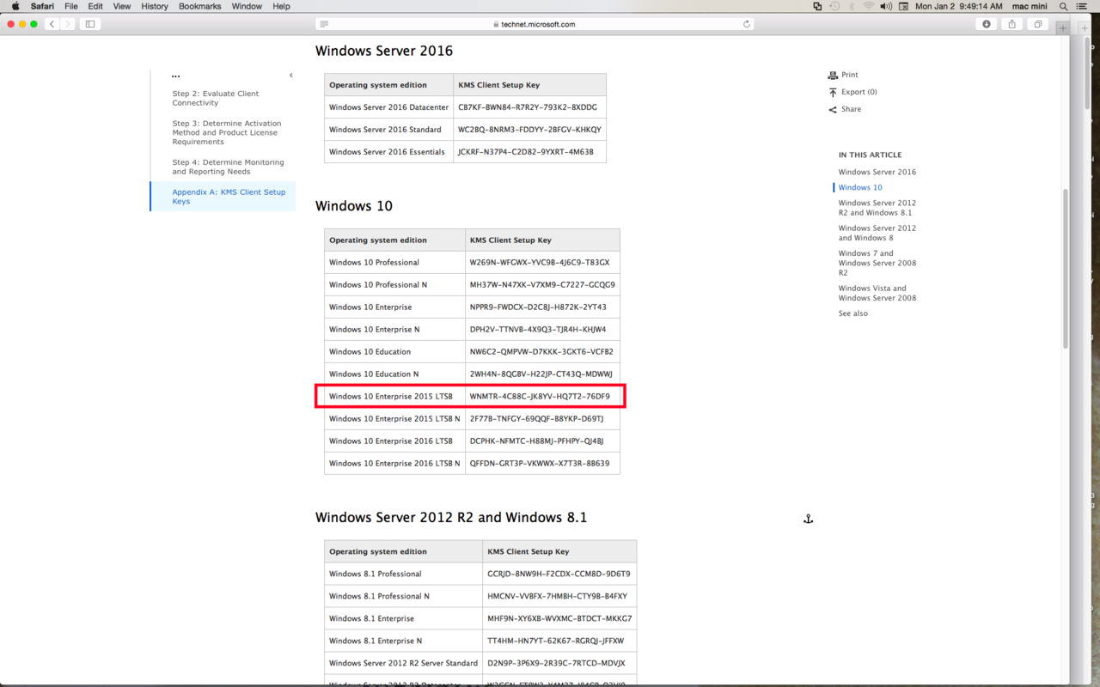Go forward in Safari history
This screenshot has height=687, width=1100.
point(68,24)
